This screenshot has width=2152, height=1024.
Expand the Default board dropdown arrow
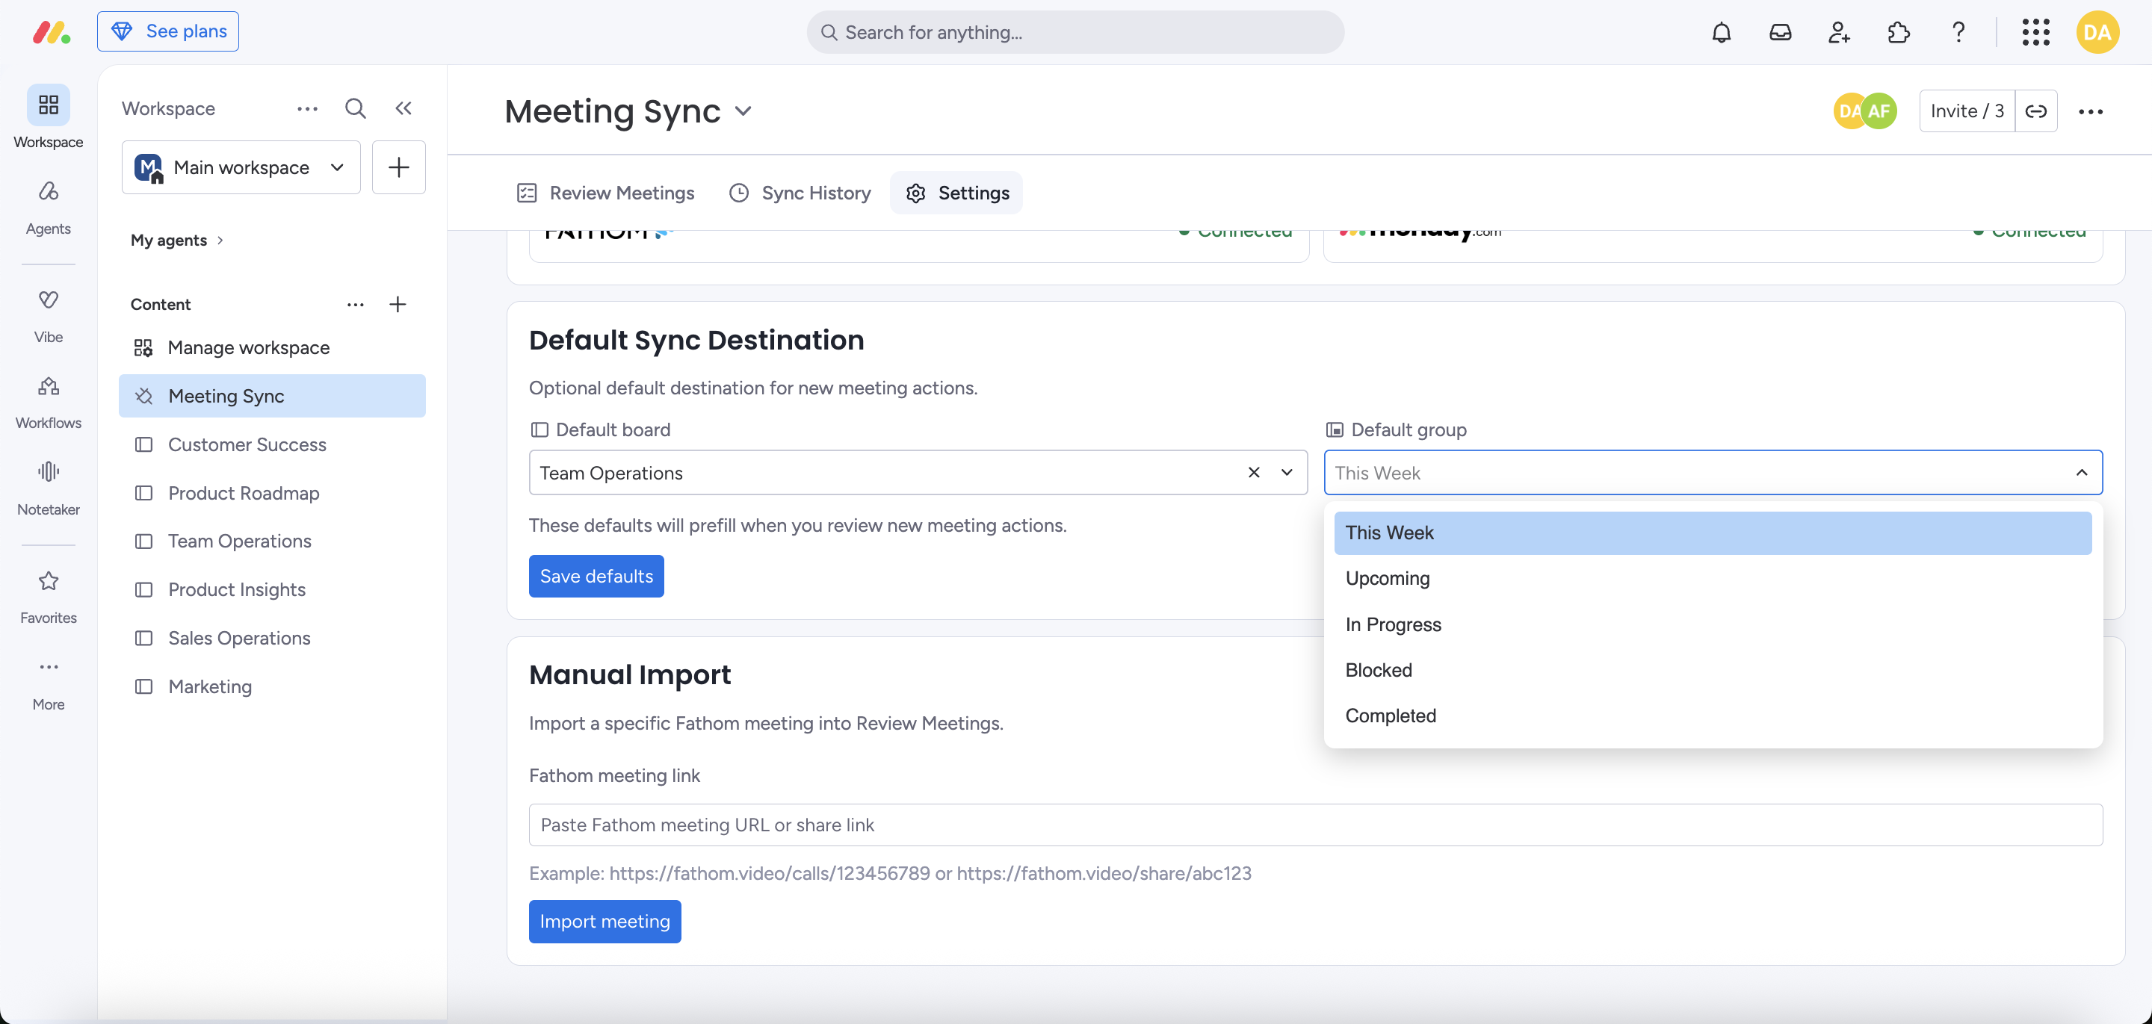(1287, 472)
